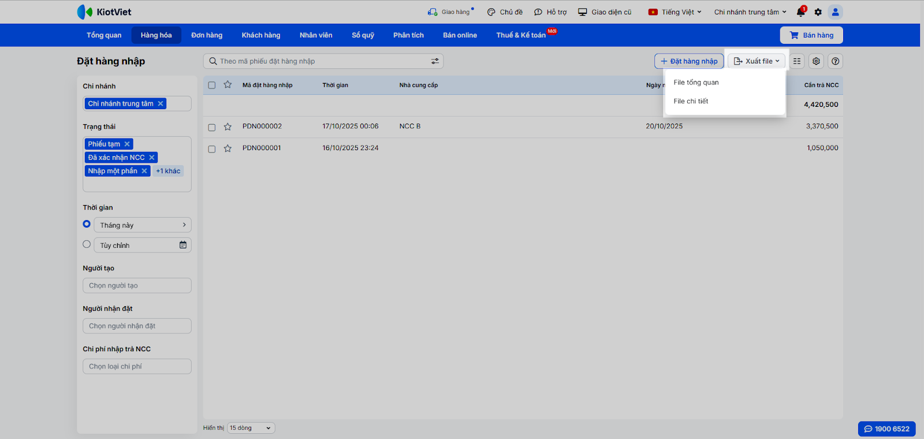Open the notifications bell
The image size is (924, 439).
[800, 12]
